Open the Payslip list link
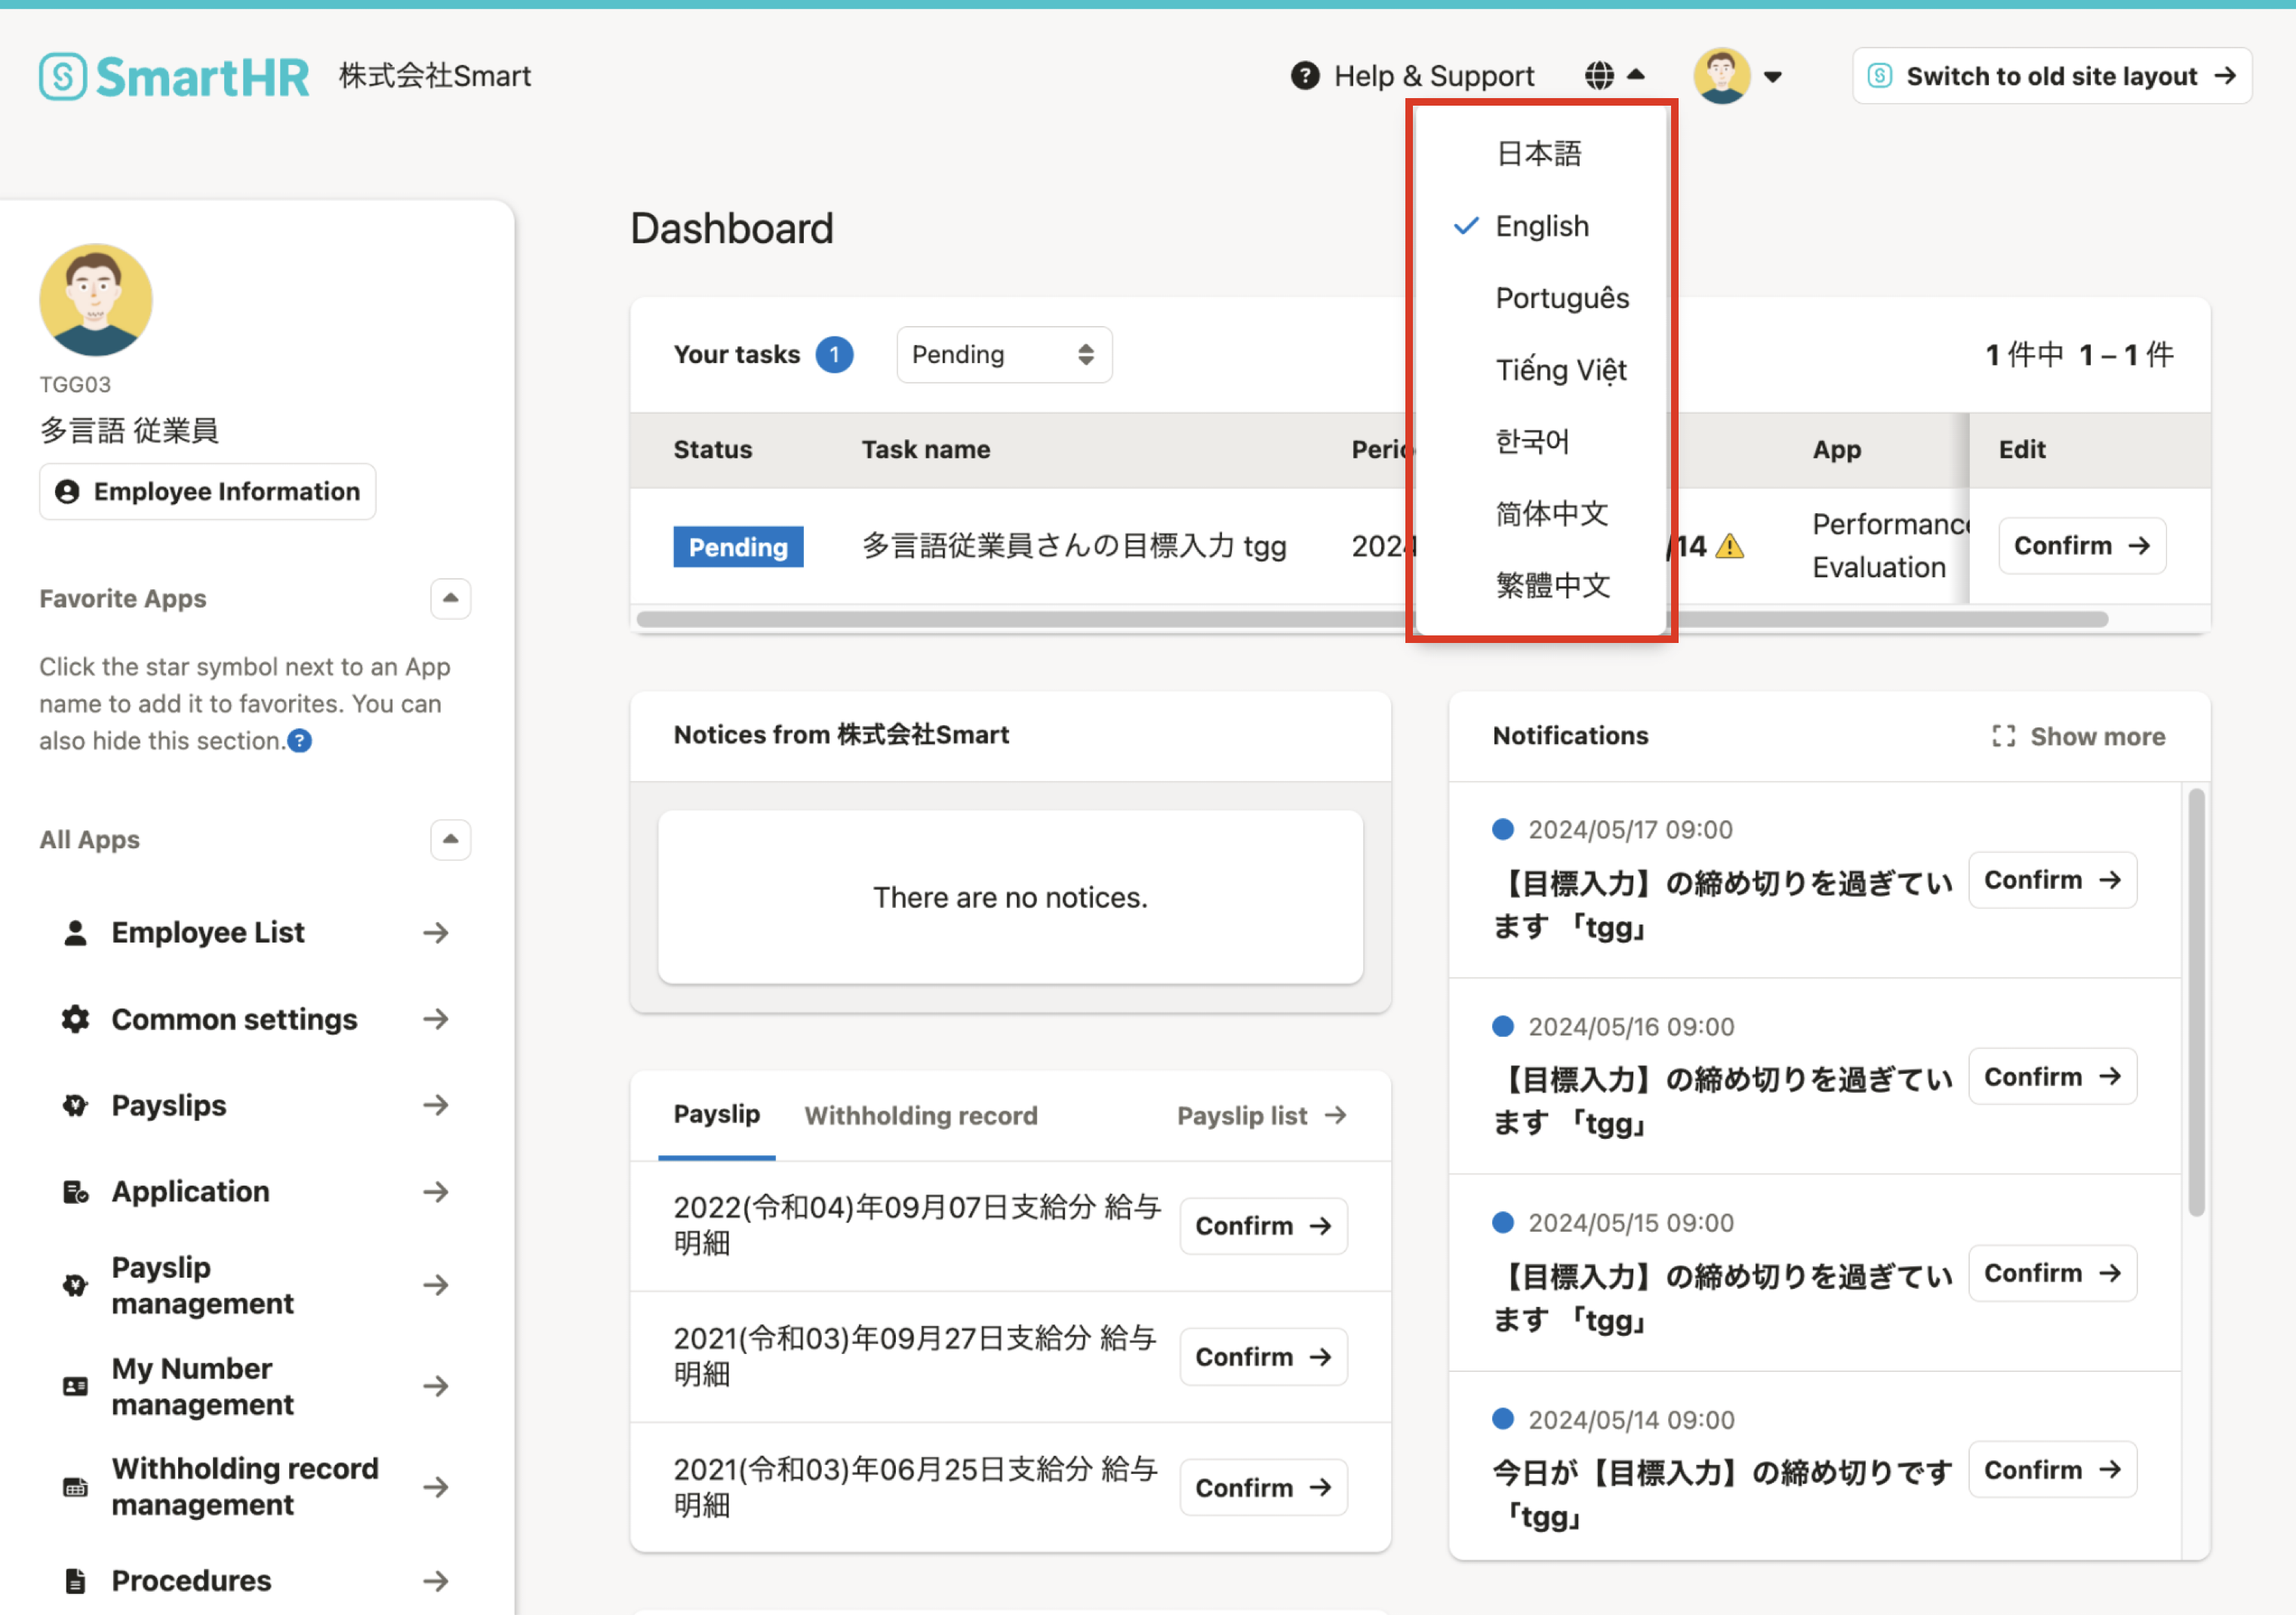 coord(1262,1116)
